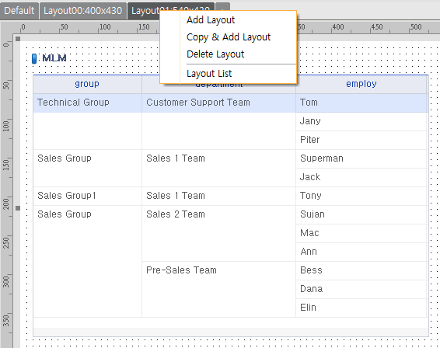Select Delete Layout menu entry
This screenshot has width=440, height=348.
[x=215, y=54]
